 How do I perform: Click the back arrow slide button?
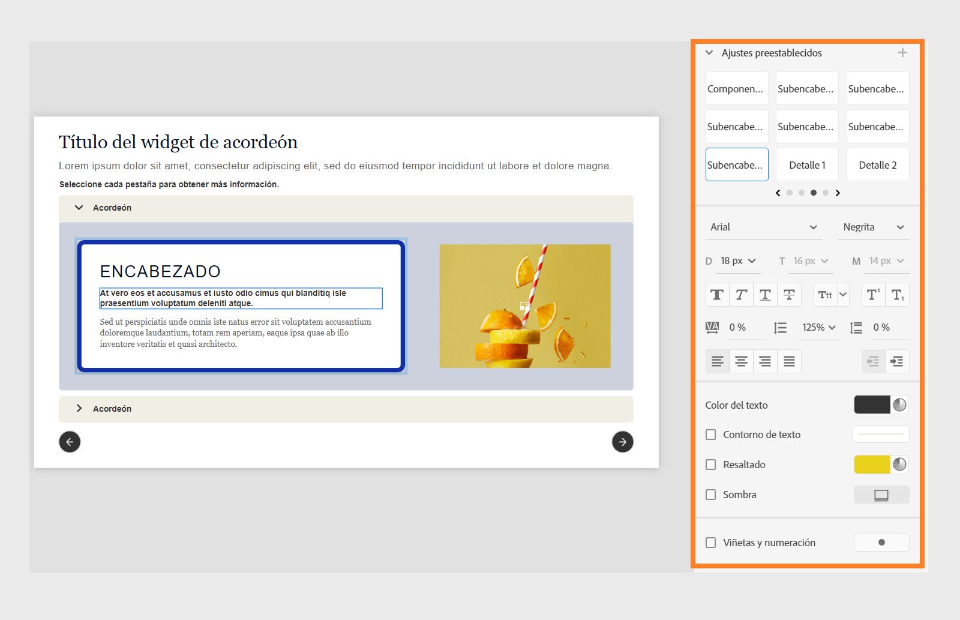70,442
